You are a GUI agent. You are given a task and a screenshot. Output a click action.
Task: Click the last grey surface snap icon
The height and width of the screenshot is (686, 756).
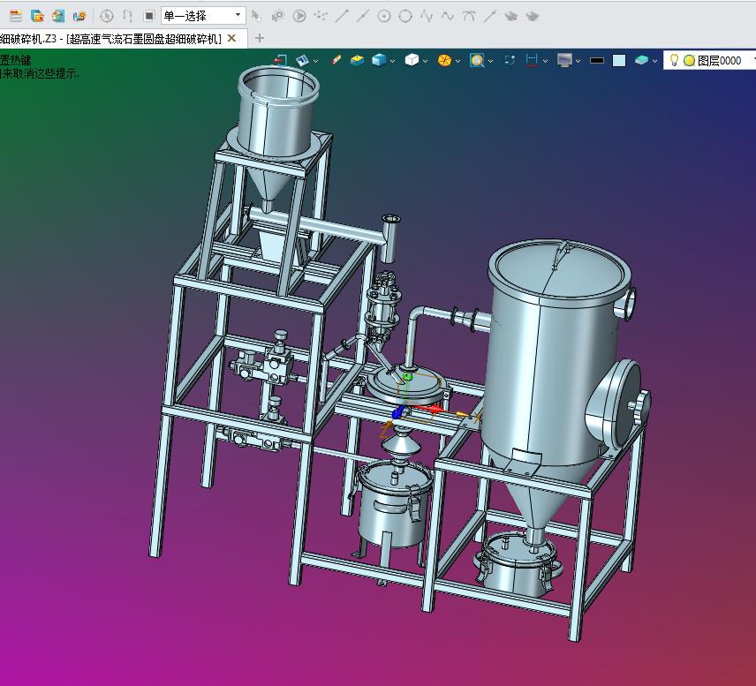[533, 16]
